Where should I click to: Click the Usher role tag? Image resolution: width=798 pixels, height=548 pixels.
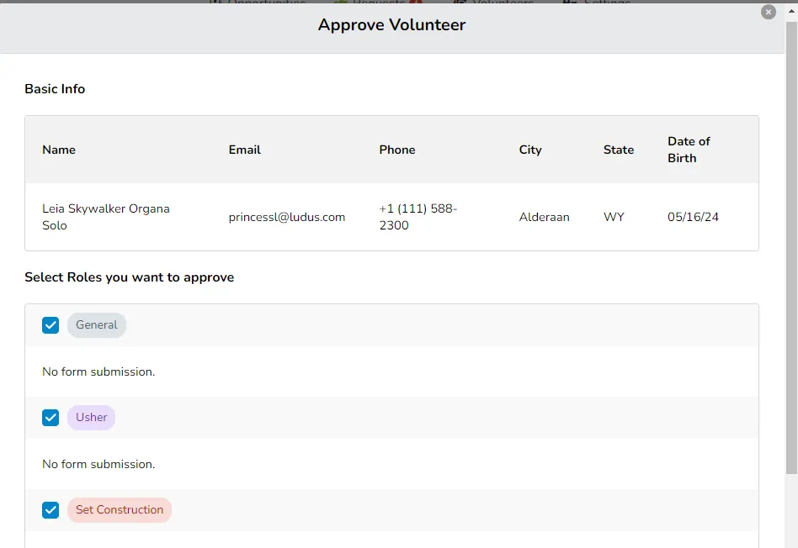pyautogui.click(x=92, y=418)
